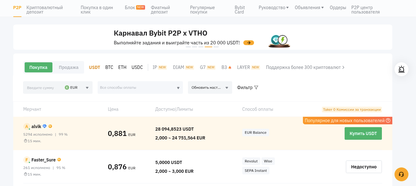The width and height of the screenshot is (416, 186).
Task: Select the EUR Balance payment chip
Action: click(x=255, y=132)
